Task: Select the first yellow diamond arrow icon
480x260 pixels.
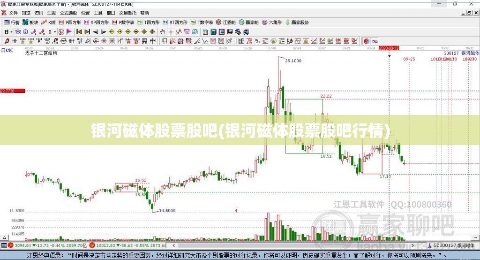Action: coord(112,32)
